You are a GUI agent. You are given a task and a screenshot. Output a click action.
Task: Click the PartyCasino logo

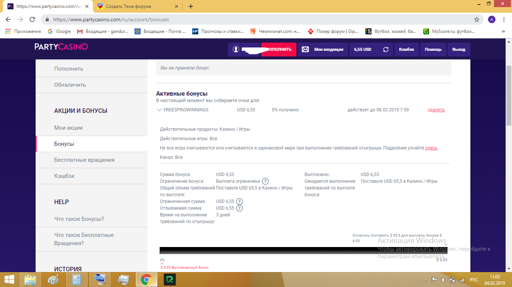[61, 47]
